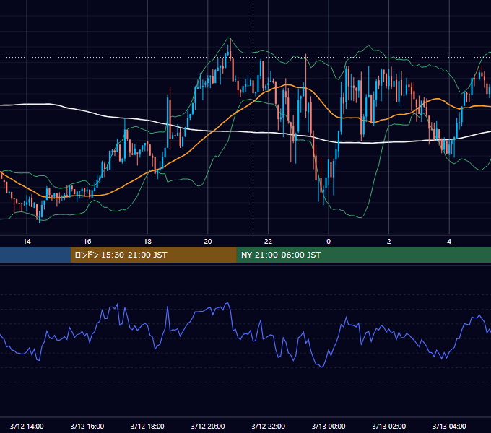Click the '20' hour label on chart axis

tap(208, 242)
